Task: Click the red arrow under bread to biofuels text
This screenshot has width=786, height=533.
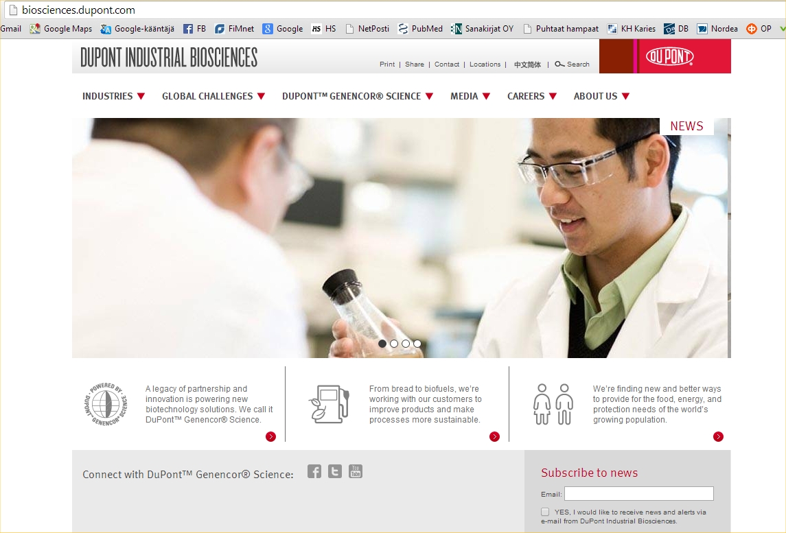Action: [495, 437]
